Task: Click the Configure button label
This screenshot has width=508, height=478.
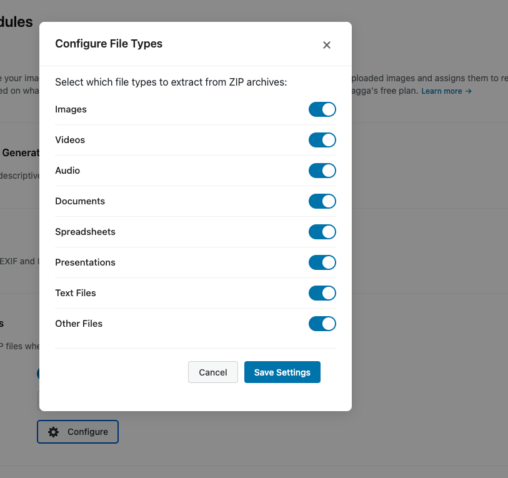Action: coord(87,432)
